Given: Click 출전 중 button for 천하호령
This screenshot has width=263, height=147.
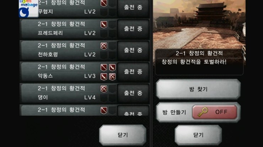Looking at the screenshot, I should [133, 50].
